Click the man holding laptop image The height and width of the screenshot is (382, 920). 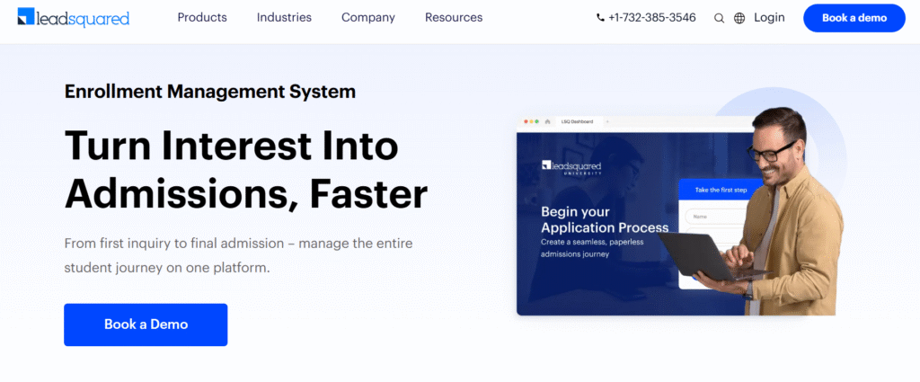click(791, 207)
